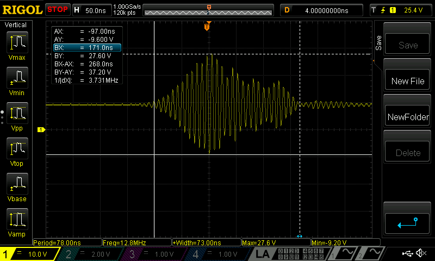Select the Vtop measurement icon
Viewport: 435px width, 261px height.
click(17, 151)
